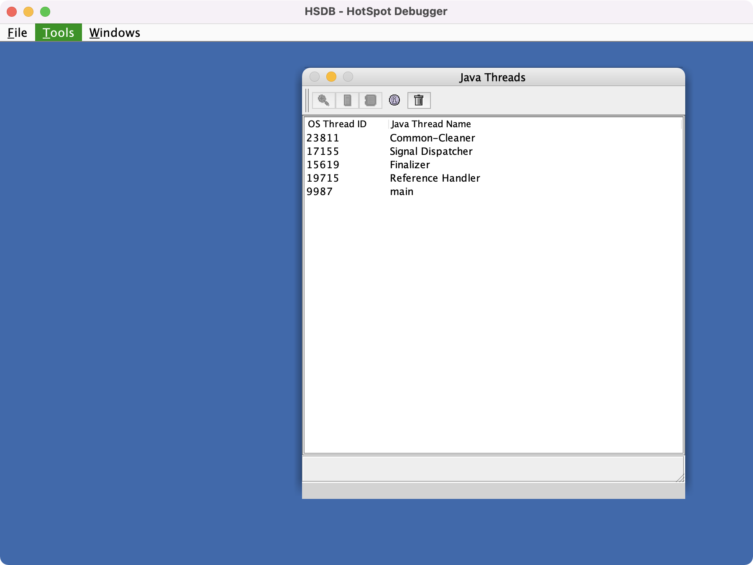Select thread ID 17155
The height and width of the screenshot is (565, 753).
(323, 152)
